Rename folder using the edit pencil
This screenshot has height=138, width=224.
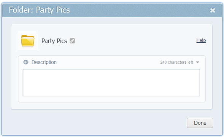point(72,41)
